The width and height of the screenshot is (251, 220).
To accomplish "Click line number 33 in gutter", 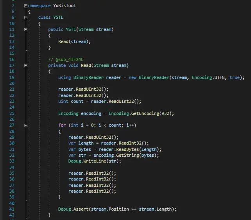I will click(x=12, y=161).
